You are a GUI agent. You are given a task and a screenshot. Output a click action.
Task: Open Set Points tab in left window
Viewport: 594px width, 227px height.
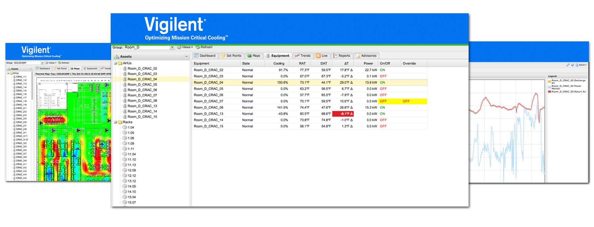pos(60,69)
